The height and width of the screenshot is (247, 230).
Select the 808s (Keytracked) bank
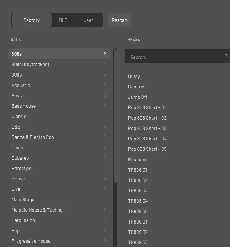[30, 64]
